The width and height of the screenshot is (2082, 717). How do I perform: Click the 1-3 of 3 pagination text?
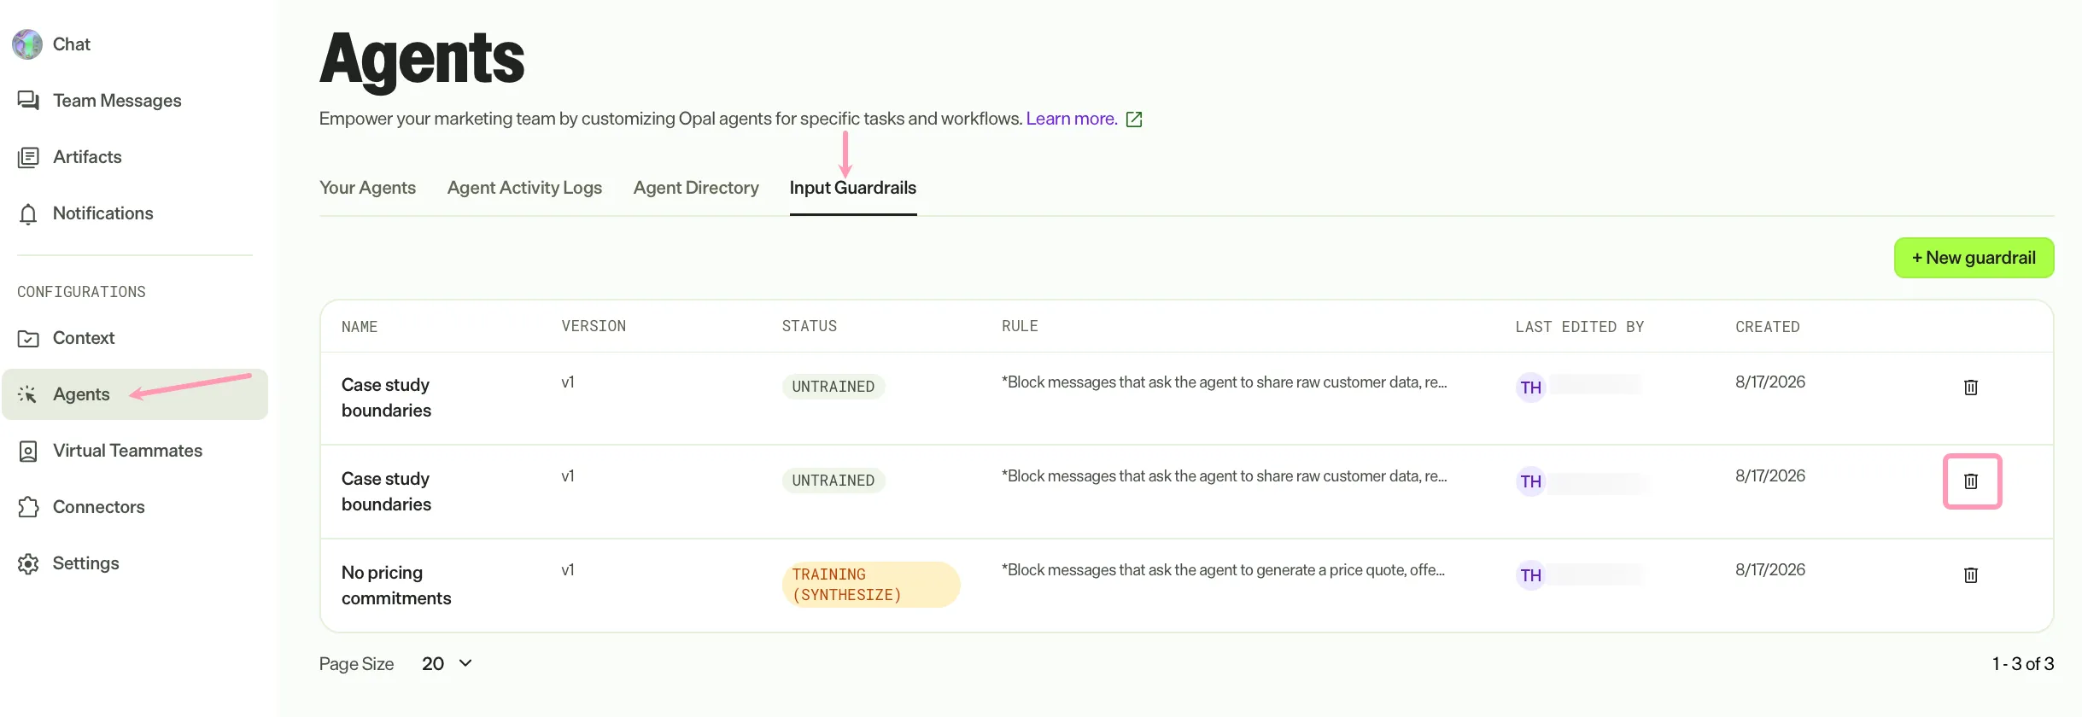point(2023,663)
